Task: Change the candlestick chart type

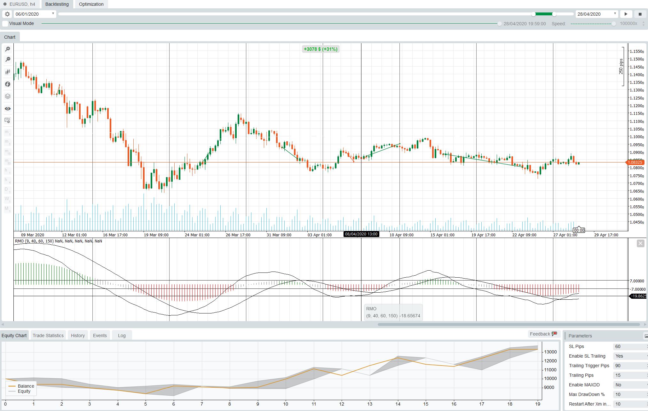Action: point(7,72)
